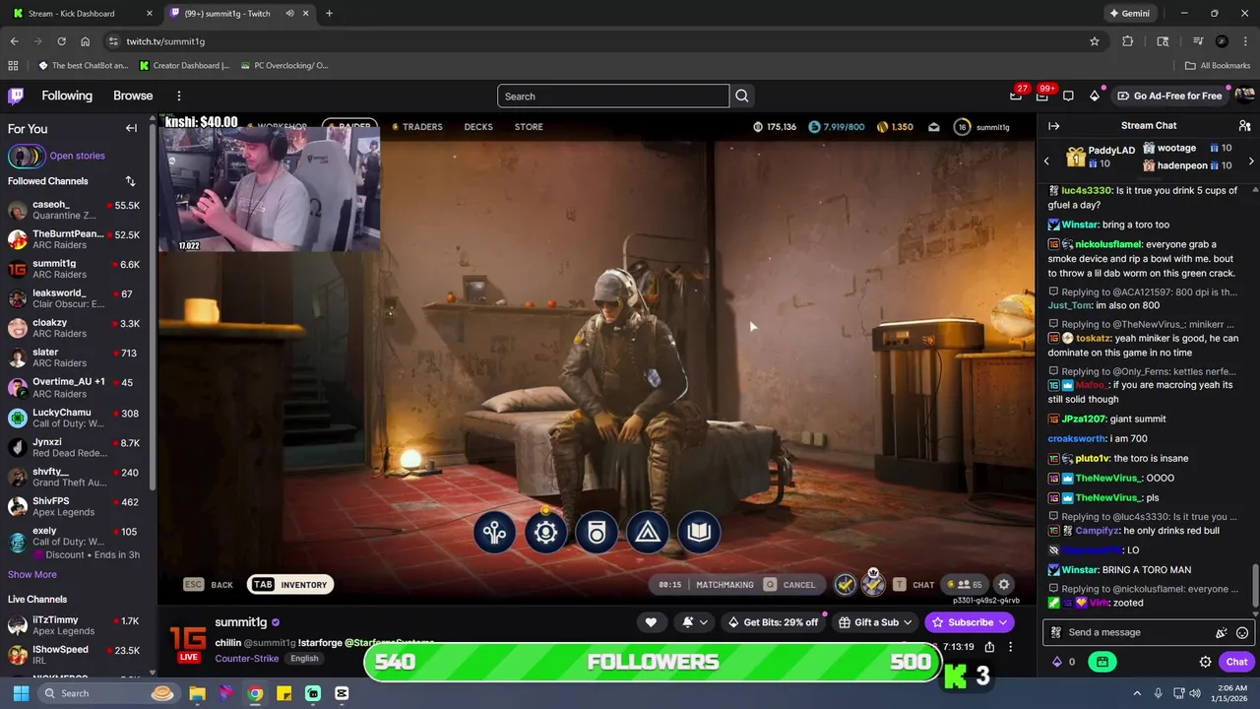Go to the Following tab
The image size is (1260, 709).
(x=67, y=96)
